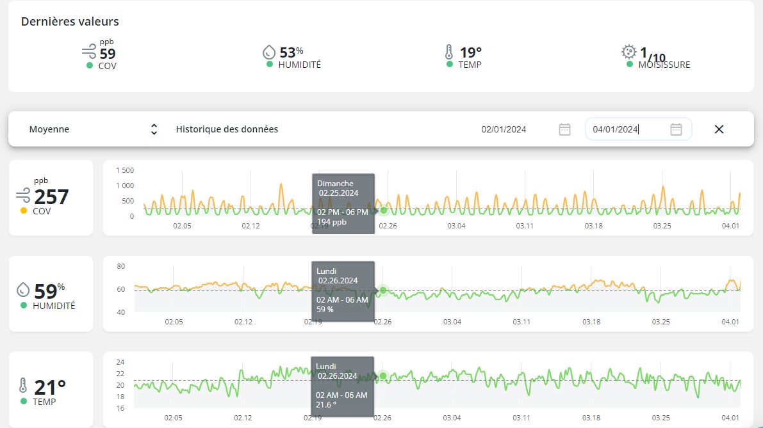This screenshot has width=763, height=428.
Task: Click the mold icon next to 1/10 Moisissure
Action: pyautogui.click(x=628, y=51)
